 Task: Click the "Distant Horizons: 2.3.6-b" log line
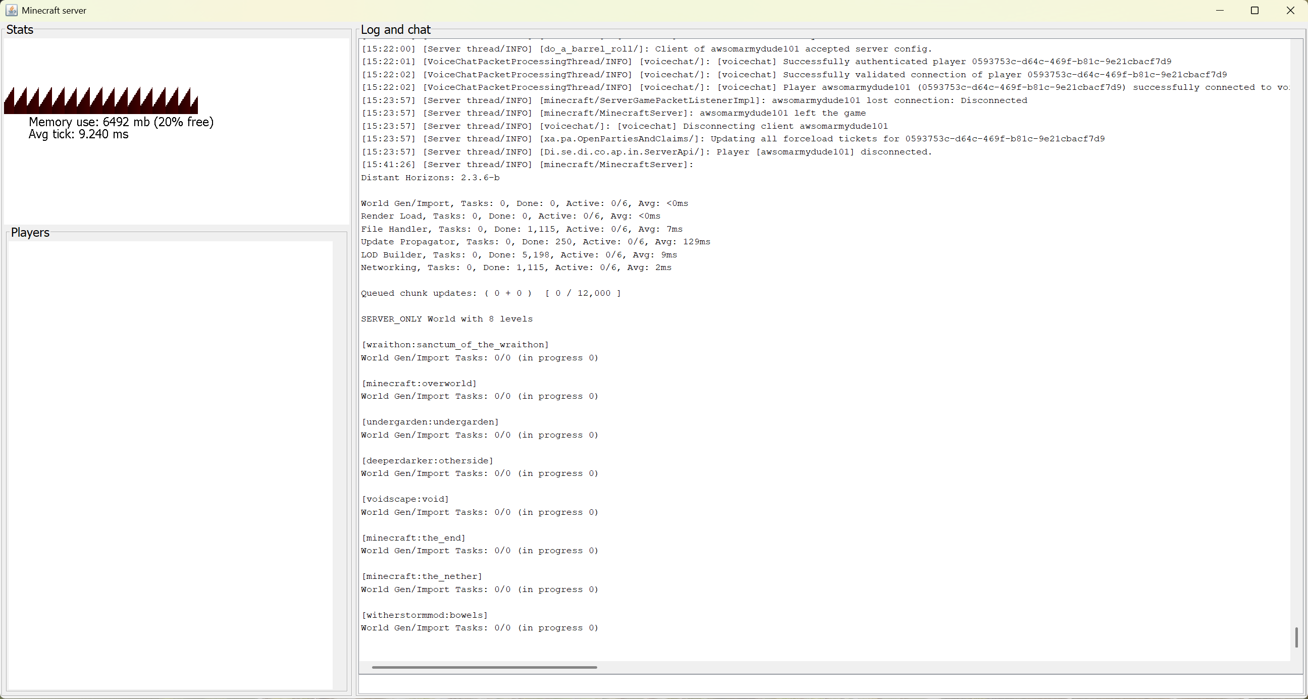click(x=430, y=178)
